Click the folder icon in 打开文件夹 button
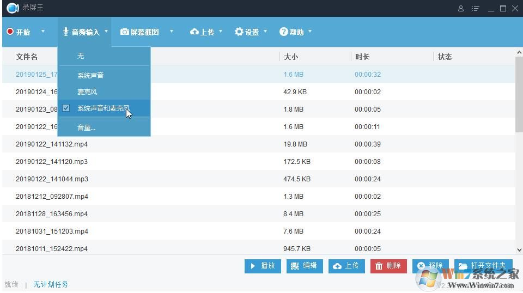523x293 pixels. [463, 266]
